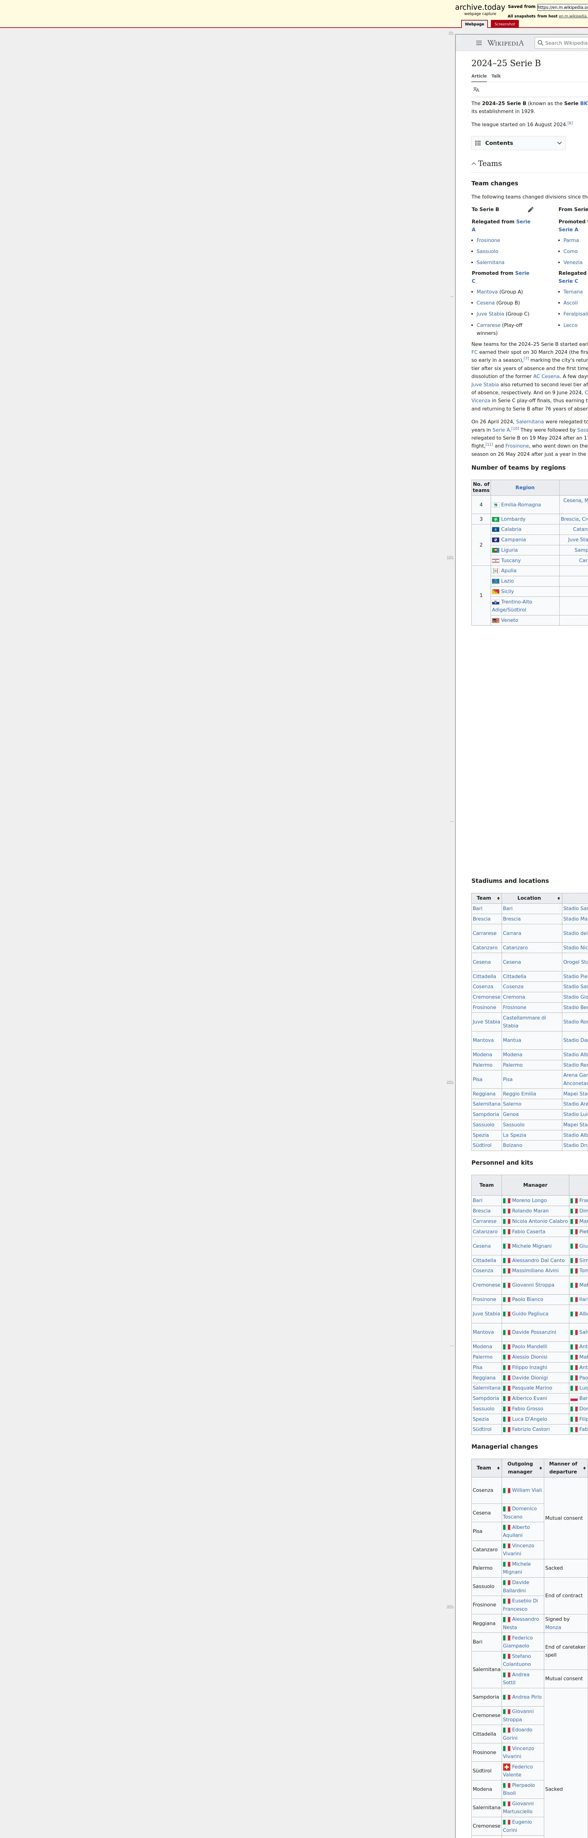
Task: Click the Saved from URL field
Action: tap(562, 7)
